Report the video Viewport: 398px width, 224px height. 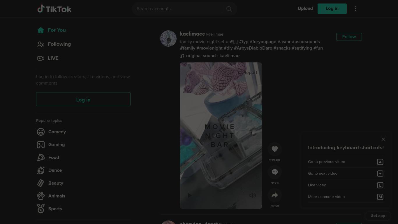tap(248, 73)
